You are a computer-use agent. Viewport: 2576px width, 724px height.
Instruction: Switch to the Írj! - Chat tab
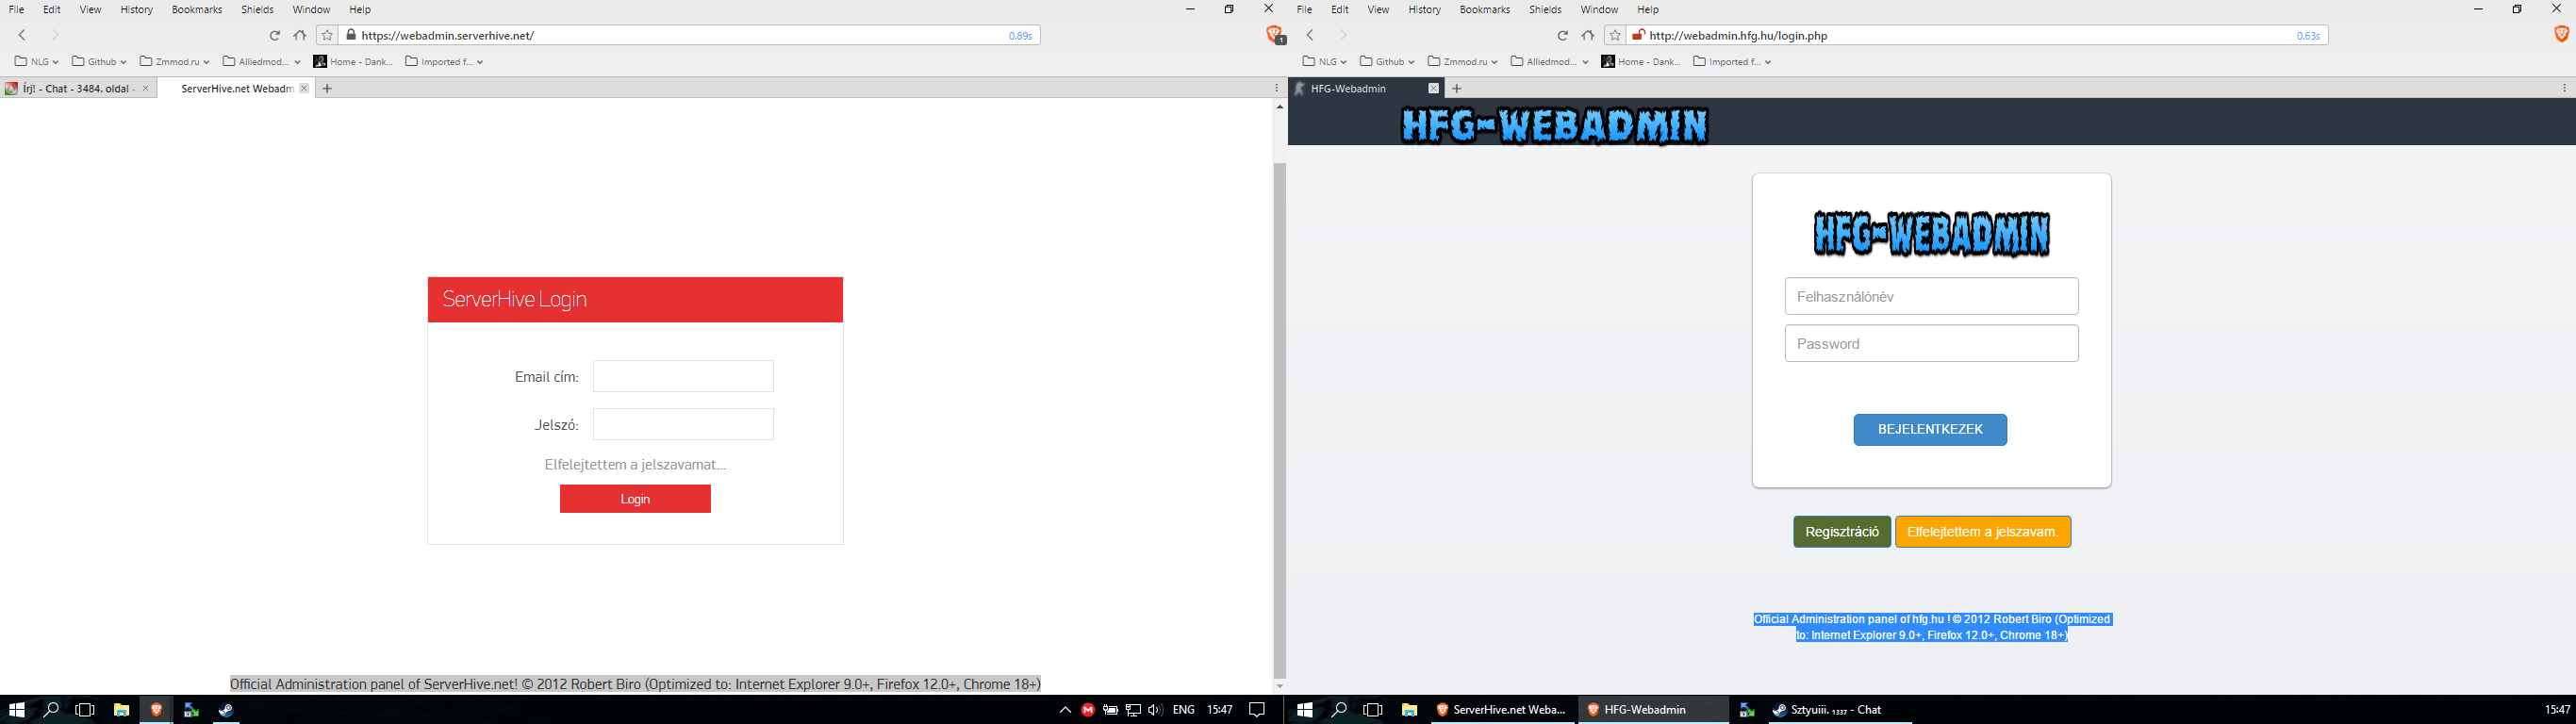click(x=75, y=89)
